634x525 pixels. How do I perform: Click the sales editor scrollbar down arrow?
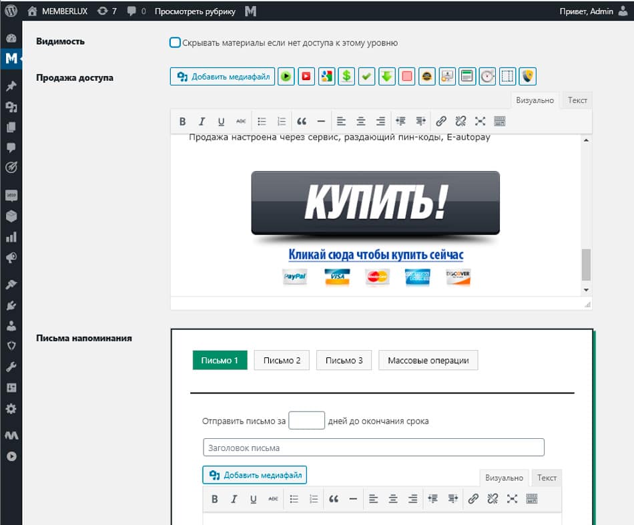586,290
